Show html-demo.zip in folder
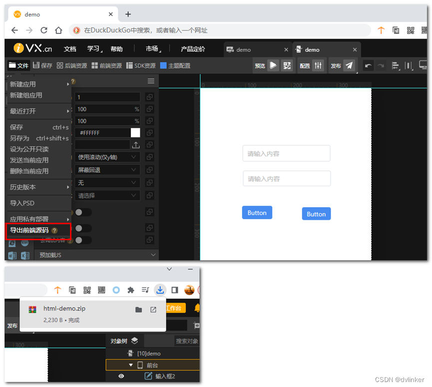Image resolution: width=432 pixels, height=387 pixels. [138, 310]
